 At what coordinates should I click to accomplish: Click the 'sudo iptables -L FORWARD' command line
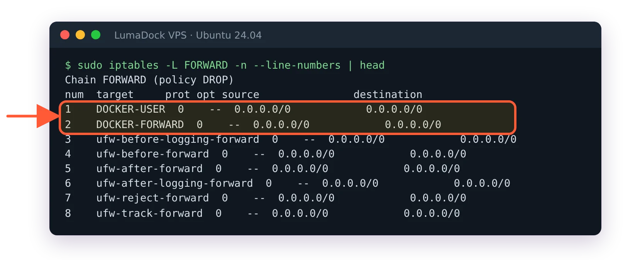225,65
